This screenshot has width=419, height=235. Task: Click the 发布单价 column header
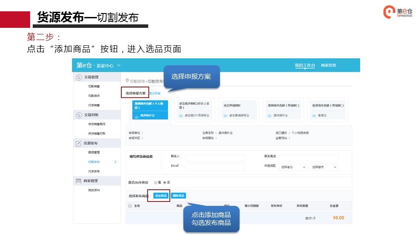tap(276, 206)
